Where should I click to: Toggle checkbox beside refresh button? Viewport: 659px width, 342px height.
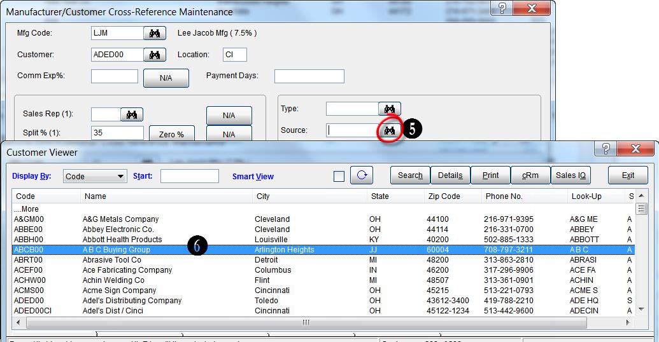(339, 176)
